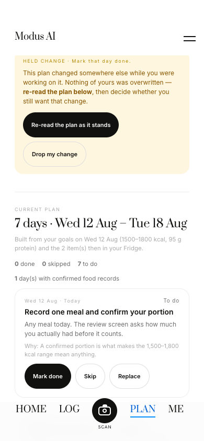Click the Drop my change button
This screenshot has height=441, width=204.
point(54,154)
